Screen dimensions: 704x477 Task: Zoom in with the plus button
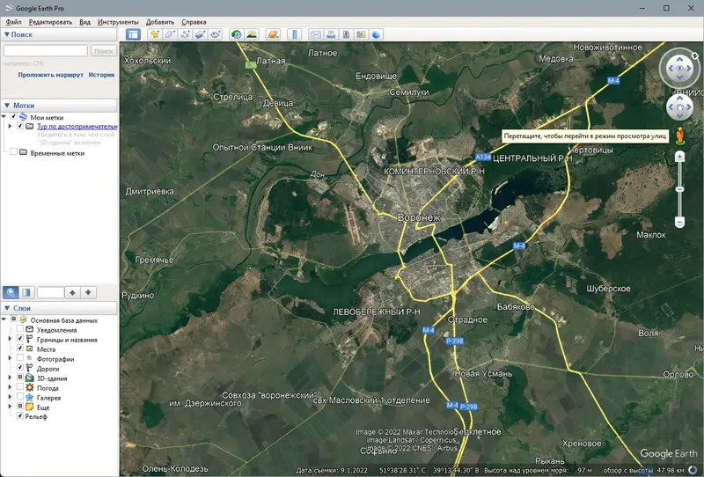(679, 157)
